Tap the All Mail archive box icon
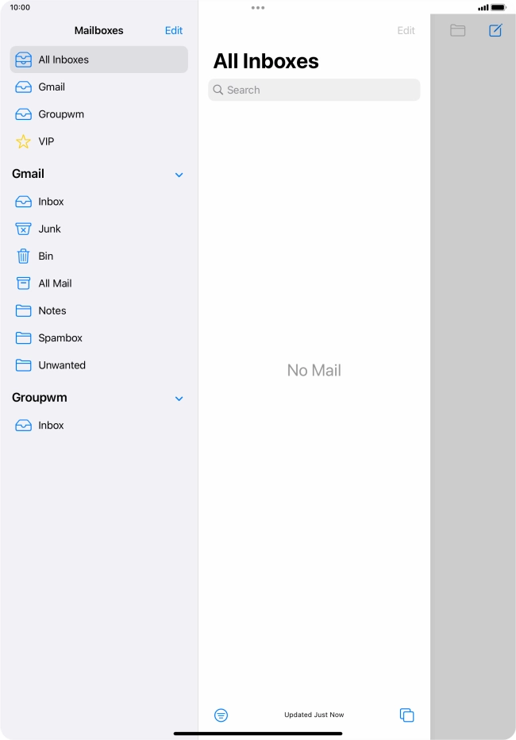This screenshot has height=740, width=516. click(23, 283)
